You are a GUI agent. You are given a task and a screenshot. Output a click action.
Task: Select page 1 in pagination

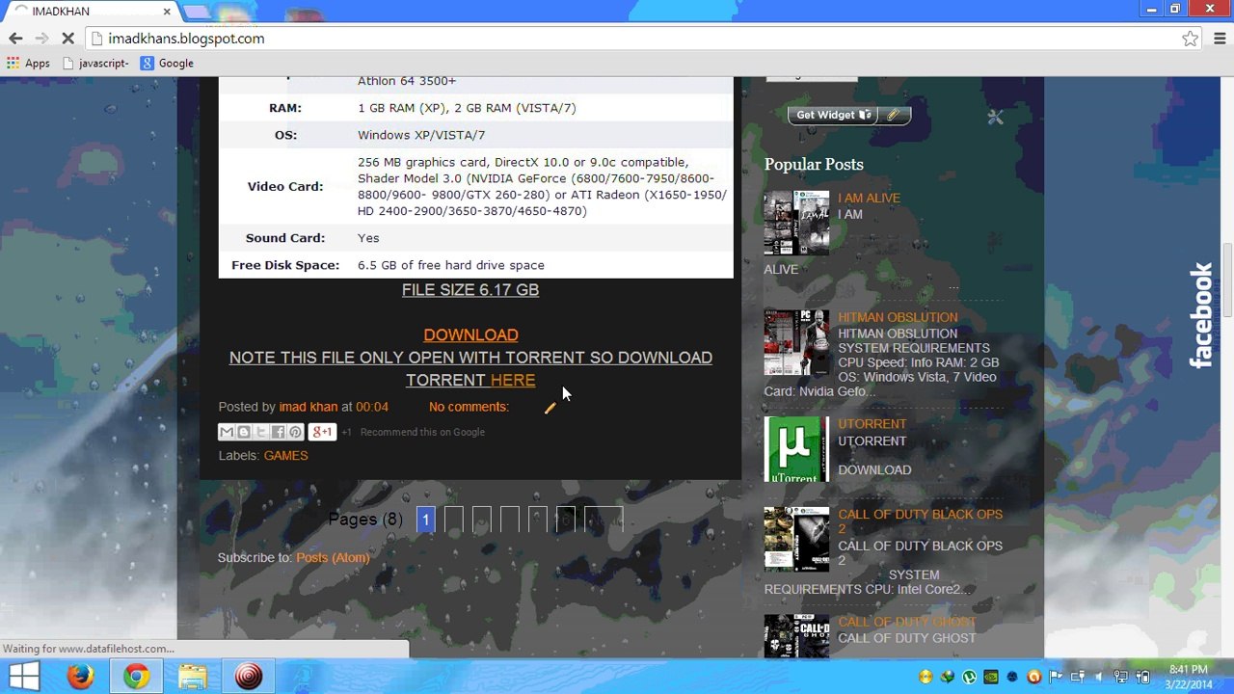pyautogui.click(x=425, y=520)
